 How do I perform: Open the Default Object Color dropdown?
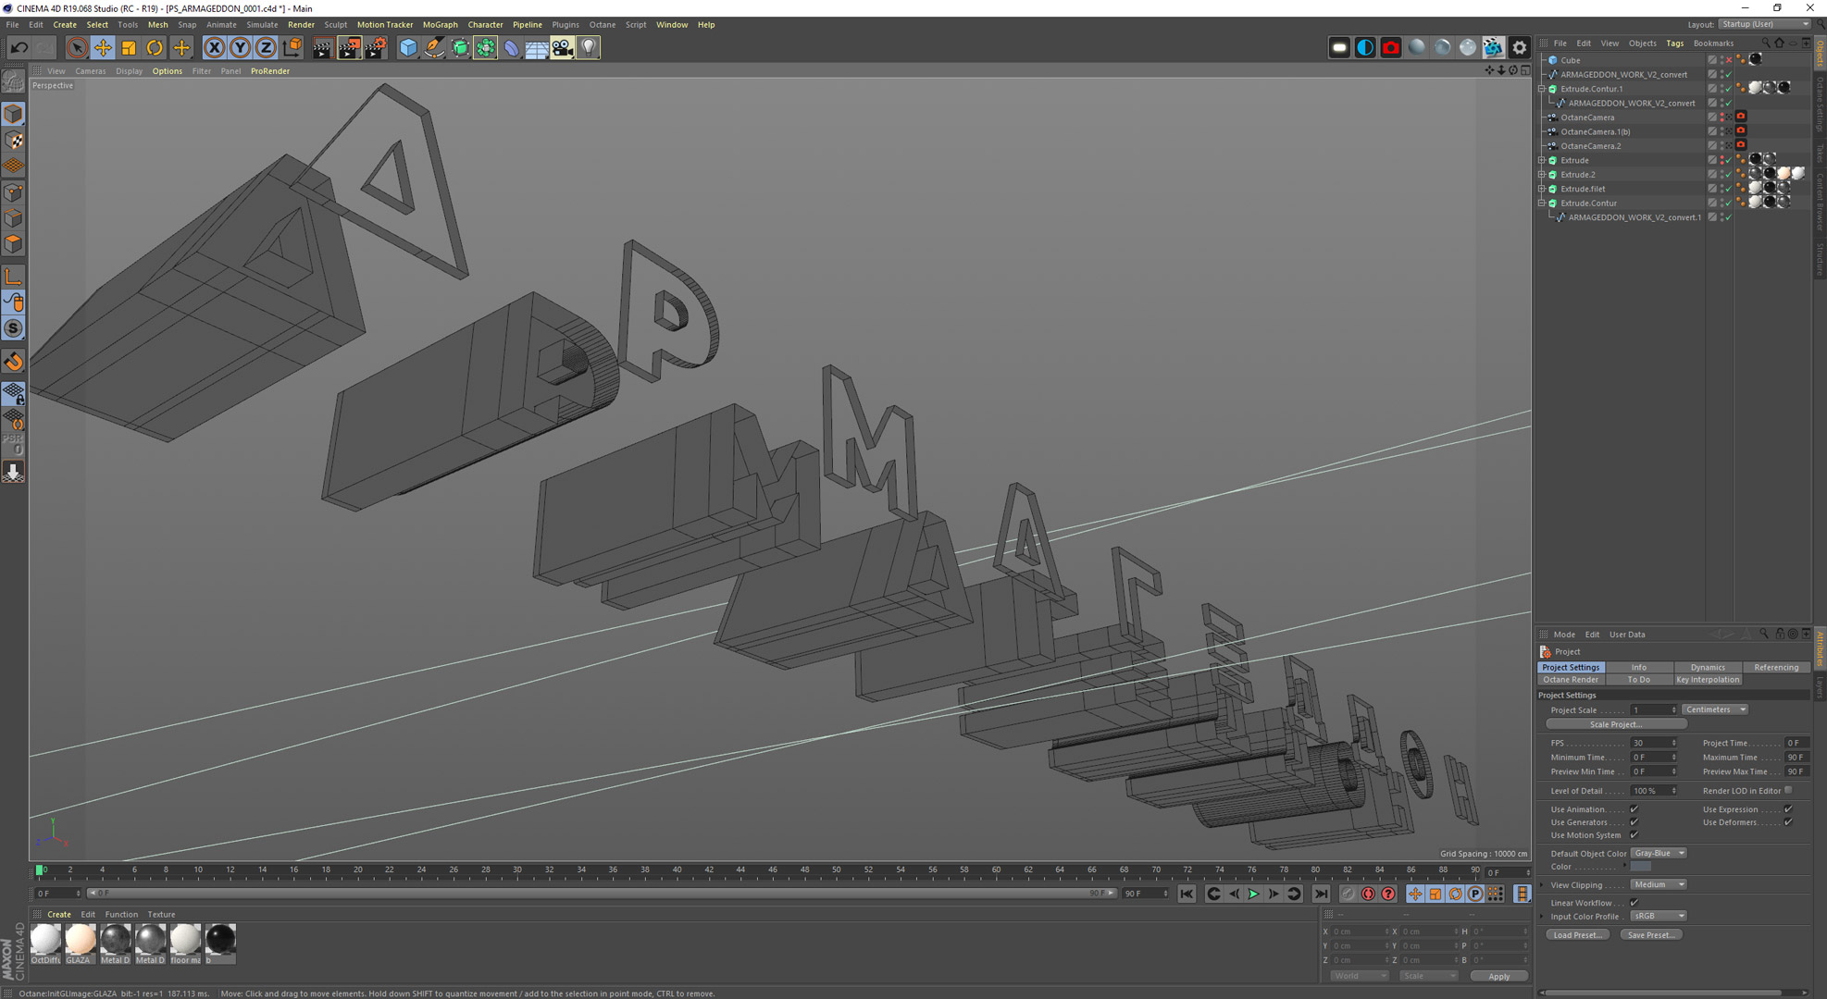pyautogui.click(x=1658, y=853)
